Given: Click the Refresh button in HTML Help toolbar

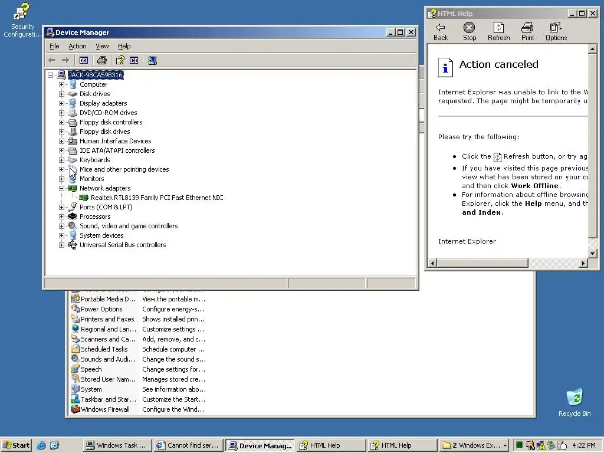Looking at the screenshot, I should [498, 32].
